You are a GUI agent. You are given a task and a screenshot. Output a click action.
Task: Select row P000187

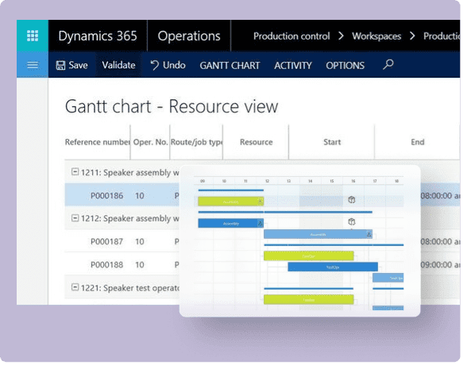(122, 241)
